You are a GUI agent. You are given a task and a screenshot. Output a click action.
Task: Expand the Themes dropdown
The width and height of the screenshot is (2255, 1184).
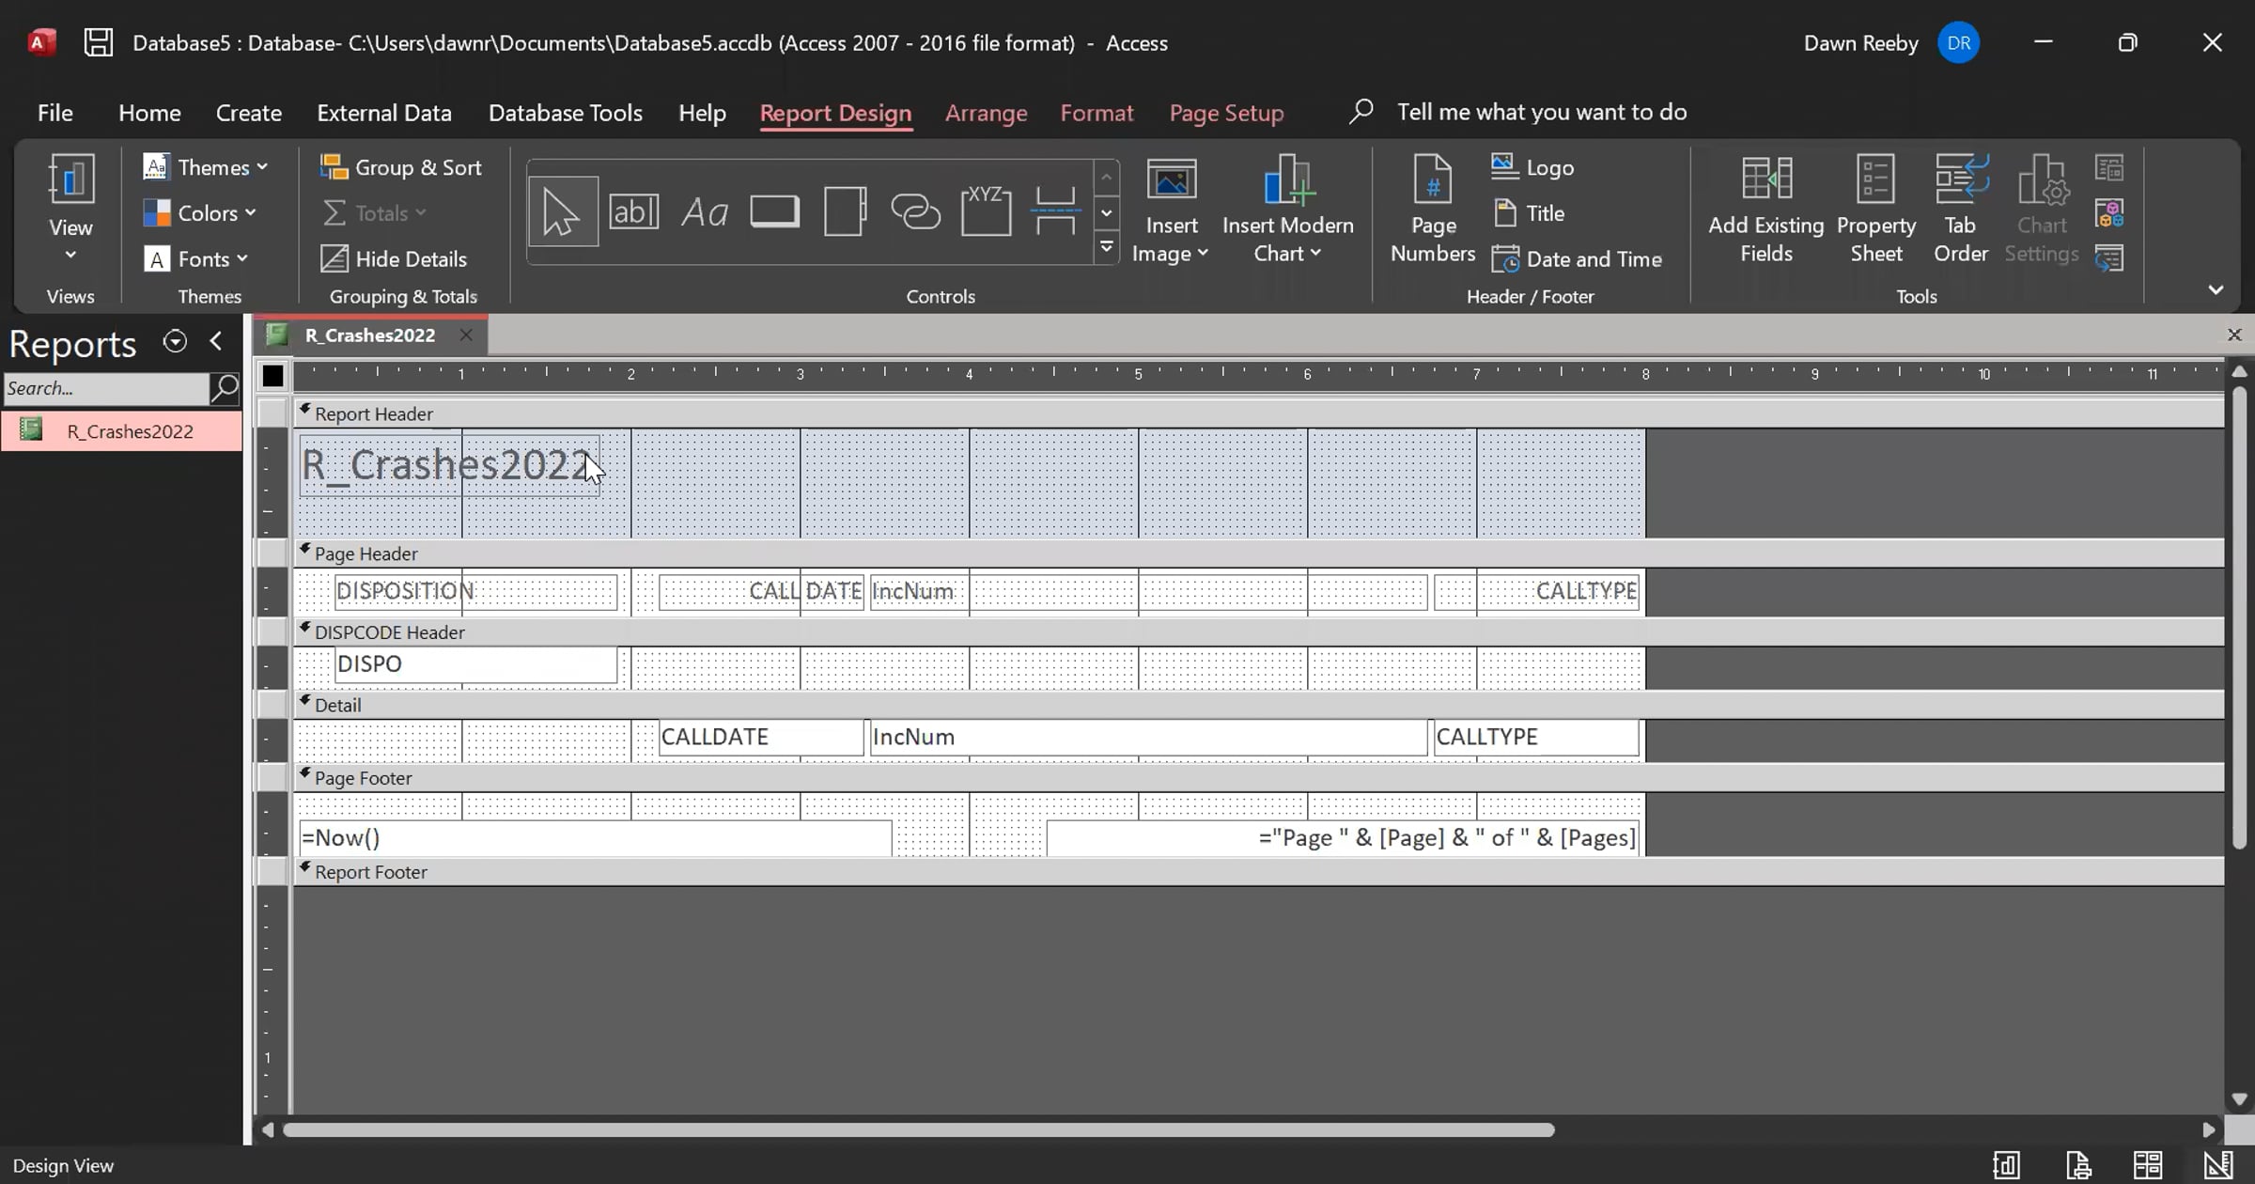(x=206, y=167)
